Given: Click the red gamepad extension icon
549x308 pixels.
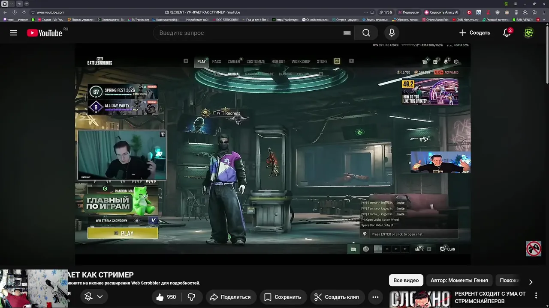Looking at the screenshot, I should tap(534, 249).
